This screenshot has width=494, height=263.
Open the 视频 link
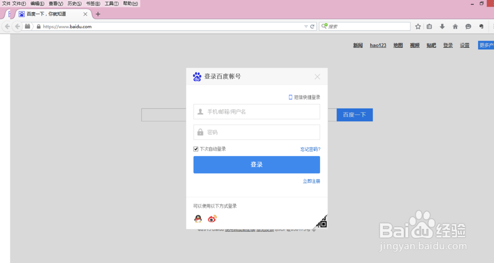click(x=414, y=45)
